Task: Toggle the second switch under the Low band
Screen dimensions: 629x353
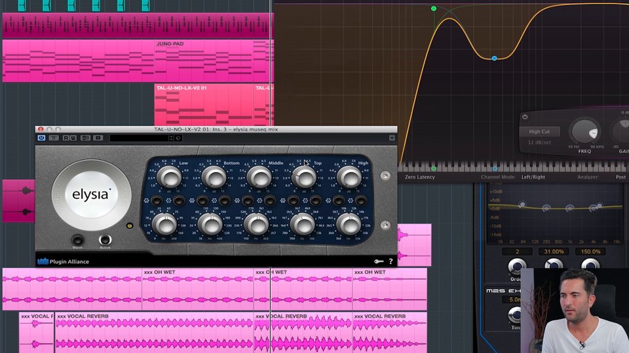Action: click(x=179, y=200)
